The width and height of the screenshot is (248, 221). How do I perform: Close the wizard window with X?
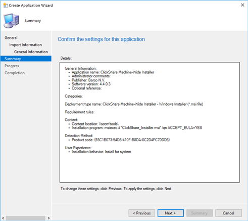point(242,5)
